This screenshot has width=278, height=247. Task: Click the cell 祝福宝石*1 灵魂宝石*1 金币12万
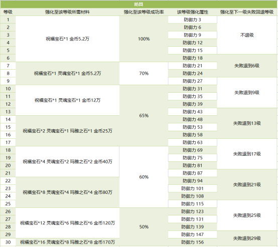click(67, 100)
